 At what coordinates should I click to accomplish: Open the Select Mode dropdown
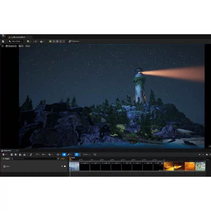click(x=16, y=41)
